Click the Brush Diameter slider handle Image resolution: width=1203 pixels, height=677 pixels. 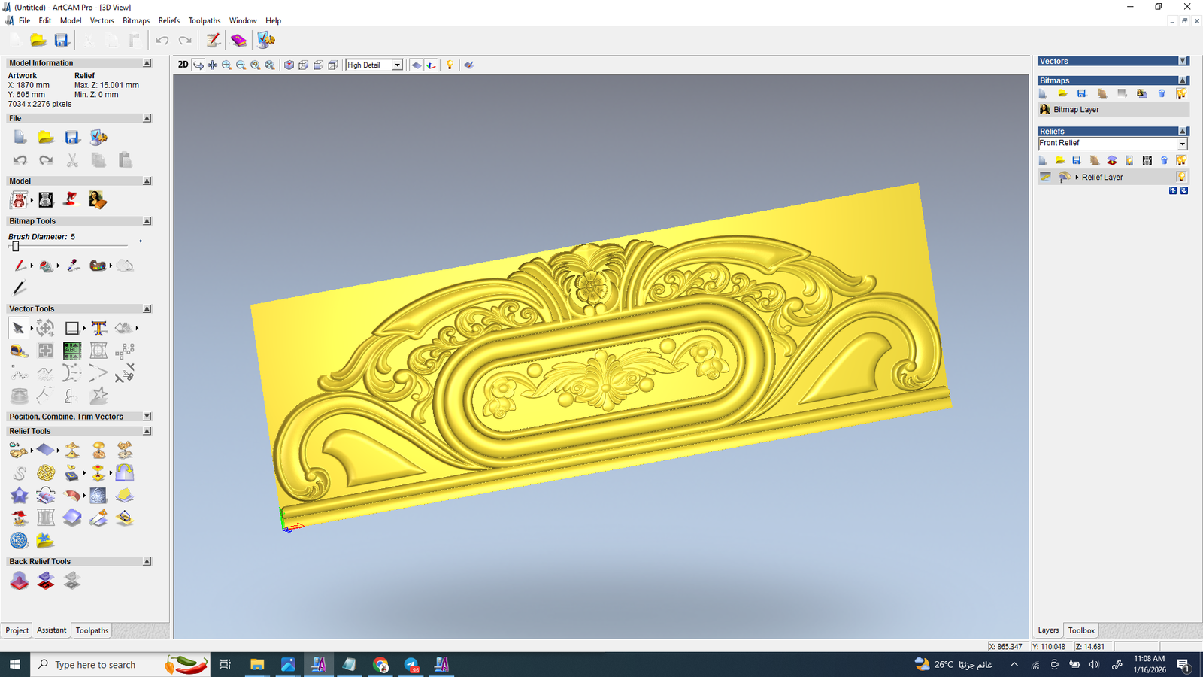tap(15, 247)
